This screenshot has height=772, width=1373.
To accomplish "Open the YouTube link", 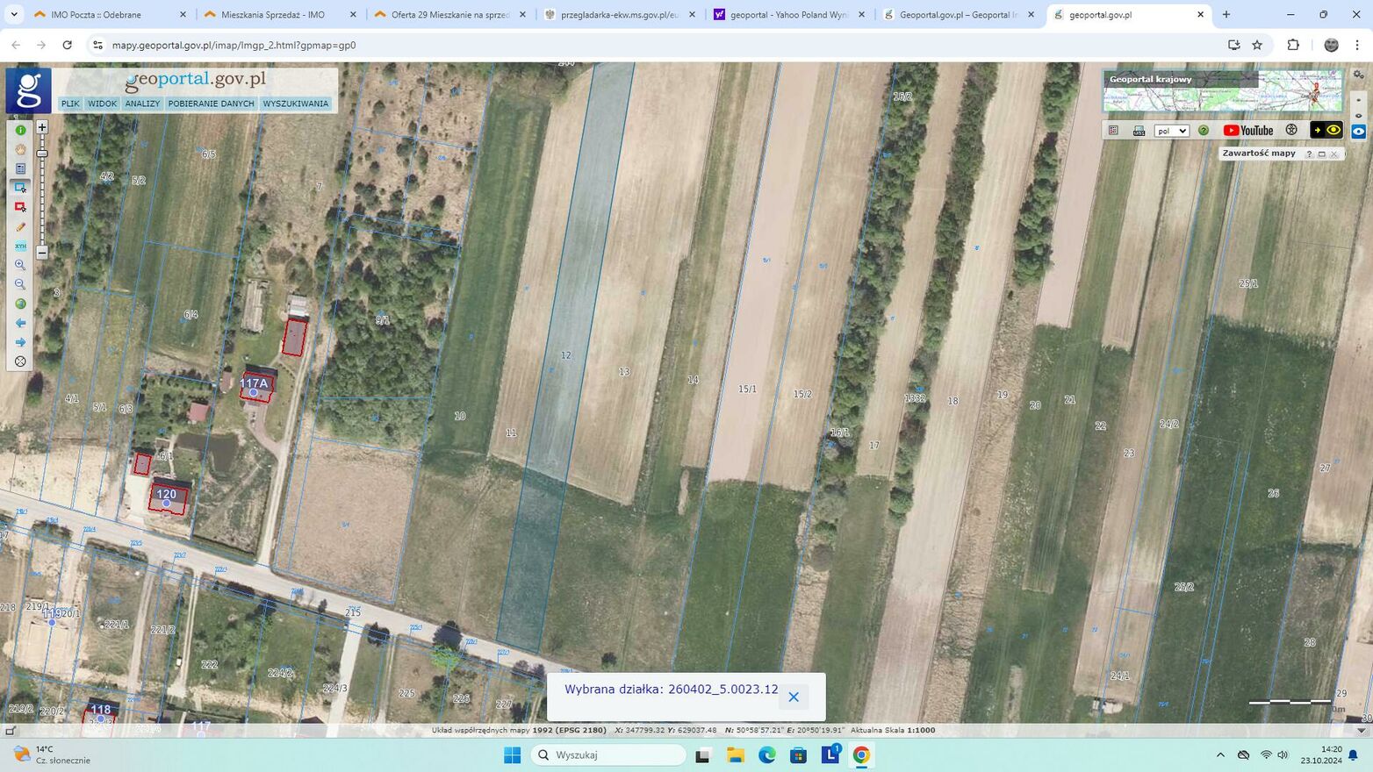I will point(1248,131).
